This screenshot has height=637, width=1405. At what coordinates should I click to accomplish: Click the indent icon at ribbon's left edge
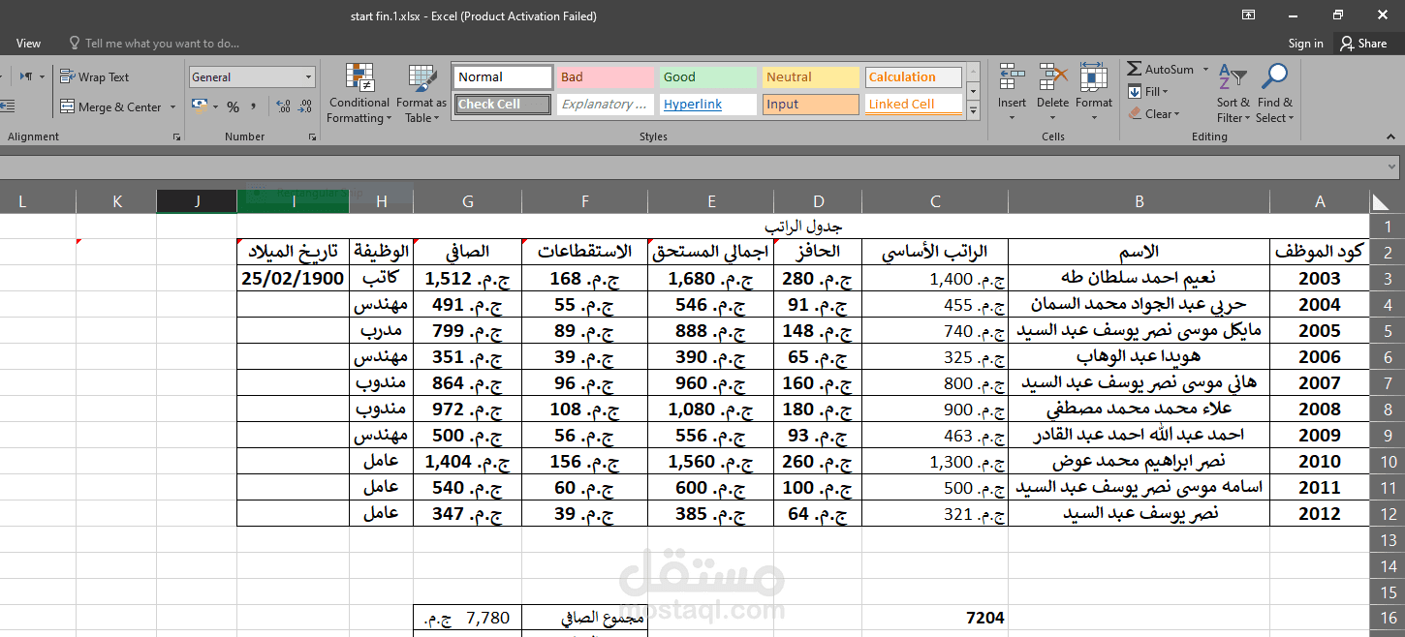click(x=7, y=107)
